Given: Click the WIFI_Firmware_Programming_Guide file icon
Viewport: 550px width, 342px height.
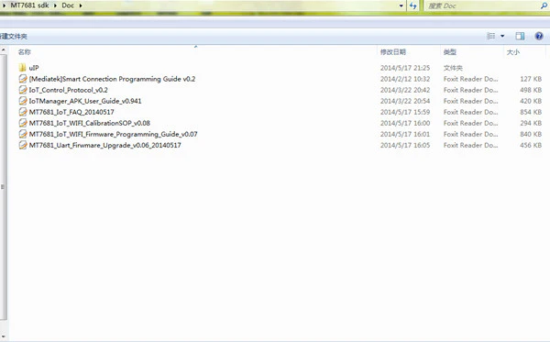Looking at the screenshot, I should [23, 134].
